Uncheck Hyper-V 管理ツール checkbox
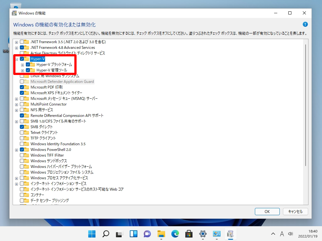Viewport: 322px width, 241px height. coord(28,70)
